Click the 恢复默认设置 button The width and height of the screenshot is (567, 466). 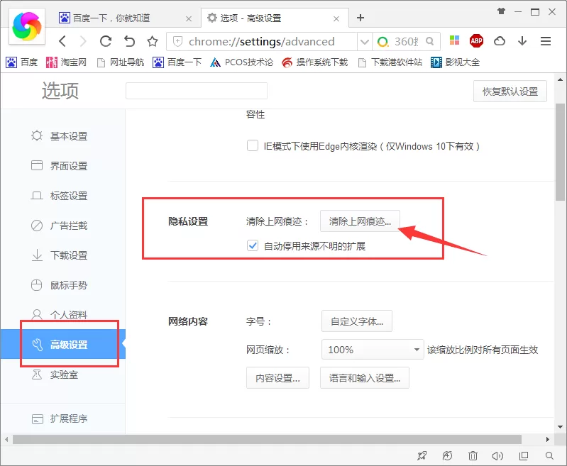[x=510, y=91]
